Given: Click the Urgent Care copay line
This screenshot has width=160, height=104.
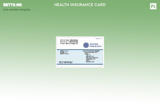Looking at the screenshot, I should coord(91,59).
